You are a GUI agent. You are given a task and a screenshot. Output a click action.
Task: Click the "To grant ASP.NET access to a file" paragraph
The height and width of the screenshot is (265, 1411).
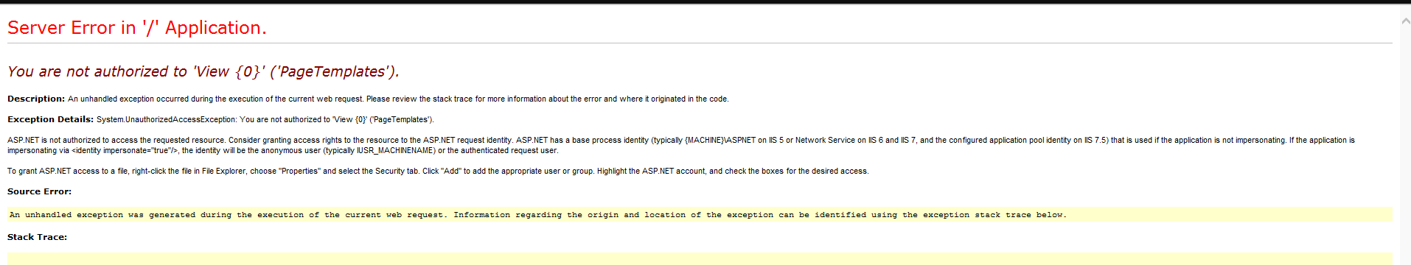pyautogui.click(x=438, y=171)
